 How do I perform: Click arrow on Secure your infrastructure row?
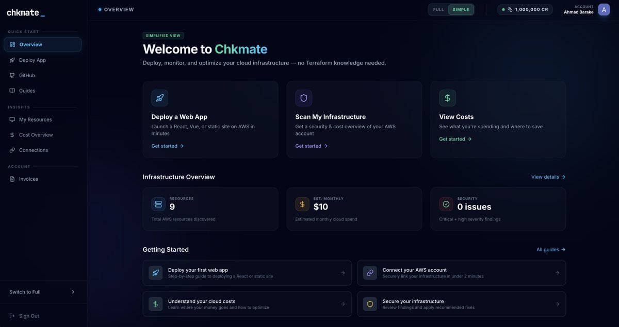pyautogui.click(x=557, y=304)
